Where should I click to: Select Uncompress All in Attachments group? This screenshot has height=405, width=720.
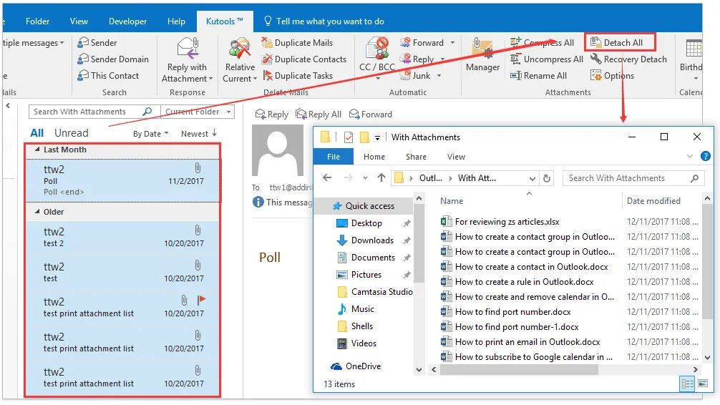(546, 59)
